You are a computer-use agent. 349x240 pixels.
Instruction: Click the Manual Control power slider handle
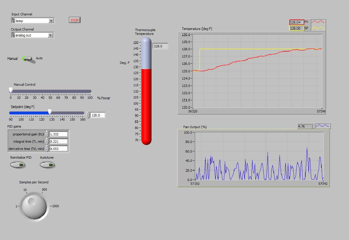pos(11,90)
